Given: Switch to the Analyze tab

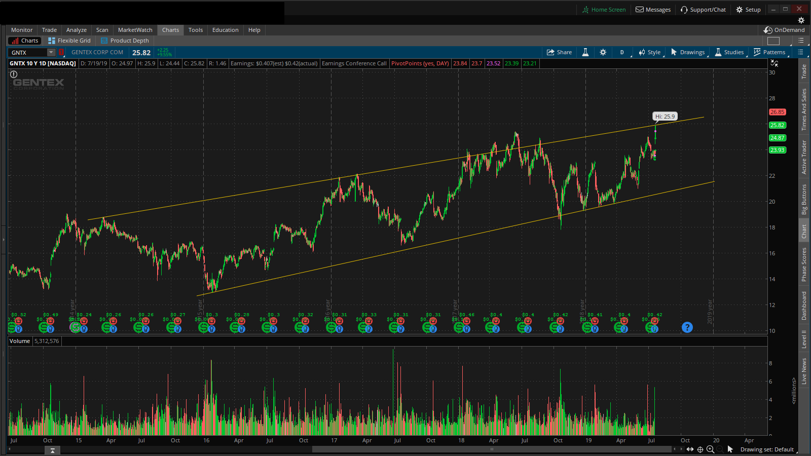Looking at the screenshot, I should (x=77, y=30).
